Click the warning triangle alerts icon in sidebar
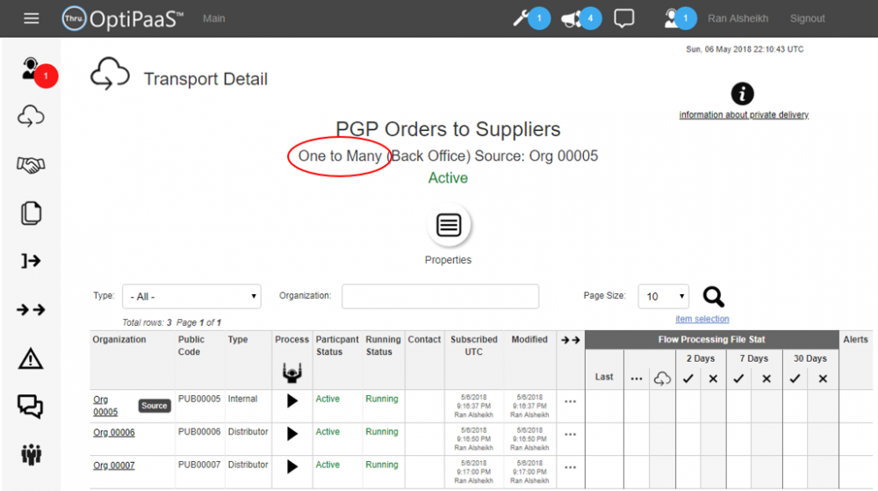The image size is (878, 491). tap(31, 357)
